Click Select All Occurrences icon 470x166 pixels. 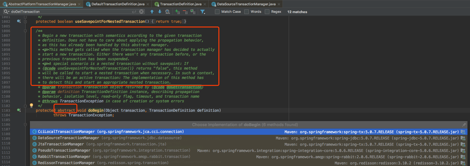[193, 12]
